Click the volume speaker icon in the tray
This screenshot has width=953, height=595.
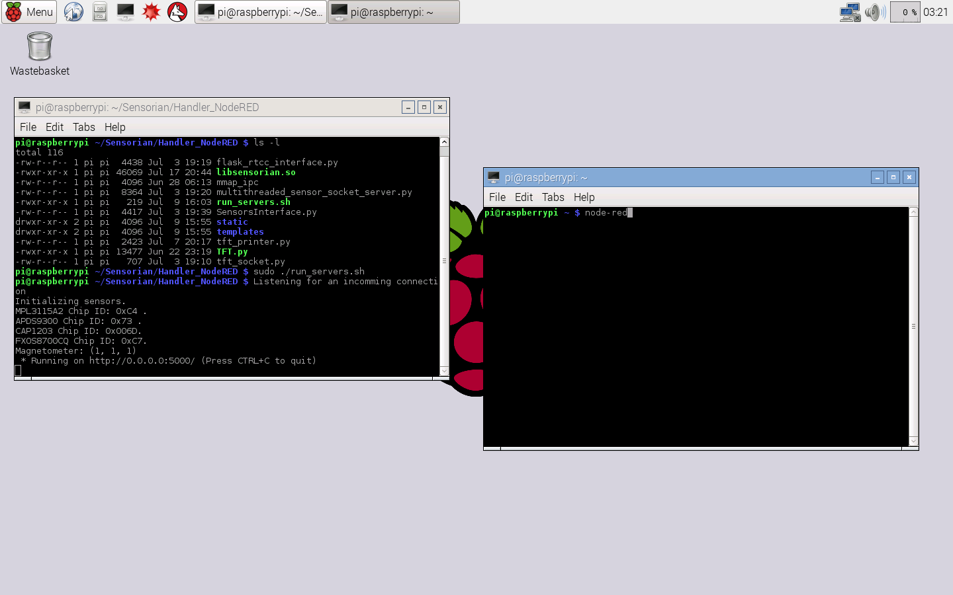(x=875, y=12)
